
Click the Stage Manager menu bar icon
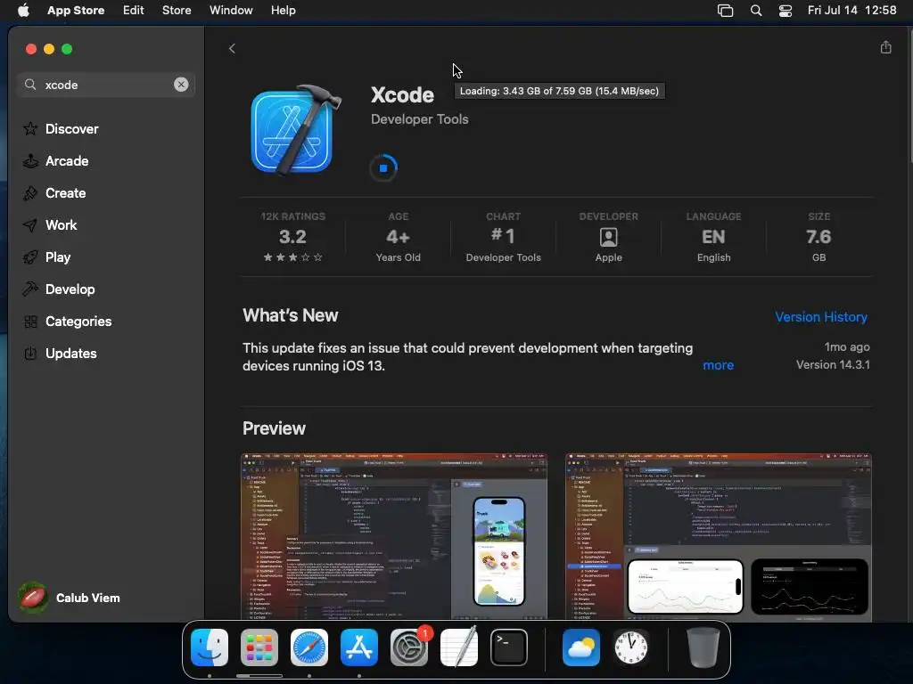tap(725, 11)
